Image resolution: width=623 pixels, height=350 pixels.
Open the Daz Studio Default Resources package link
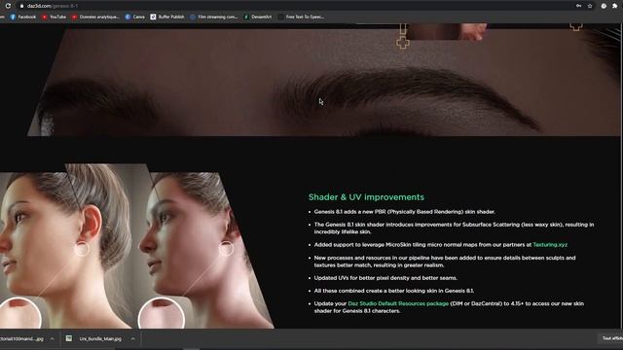(398, 303)
